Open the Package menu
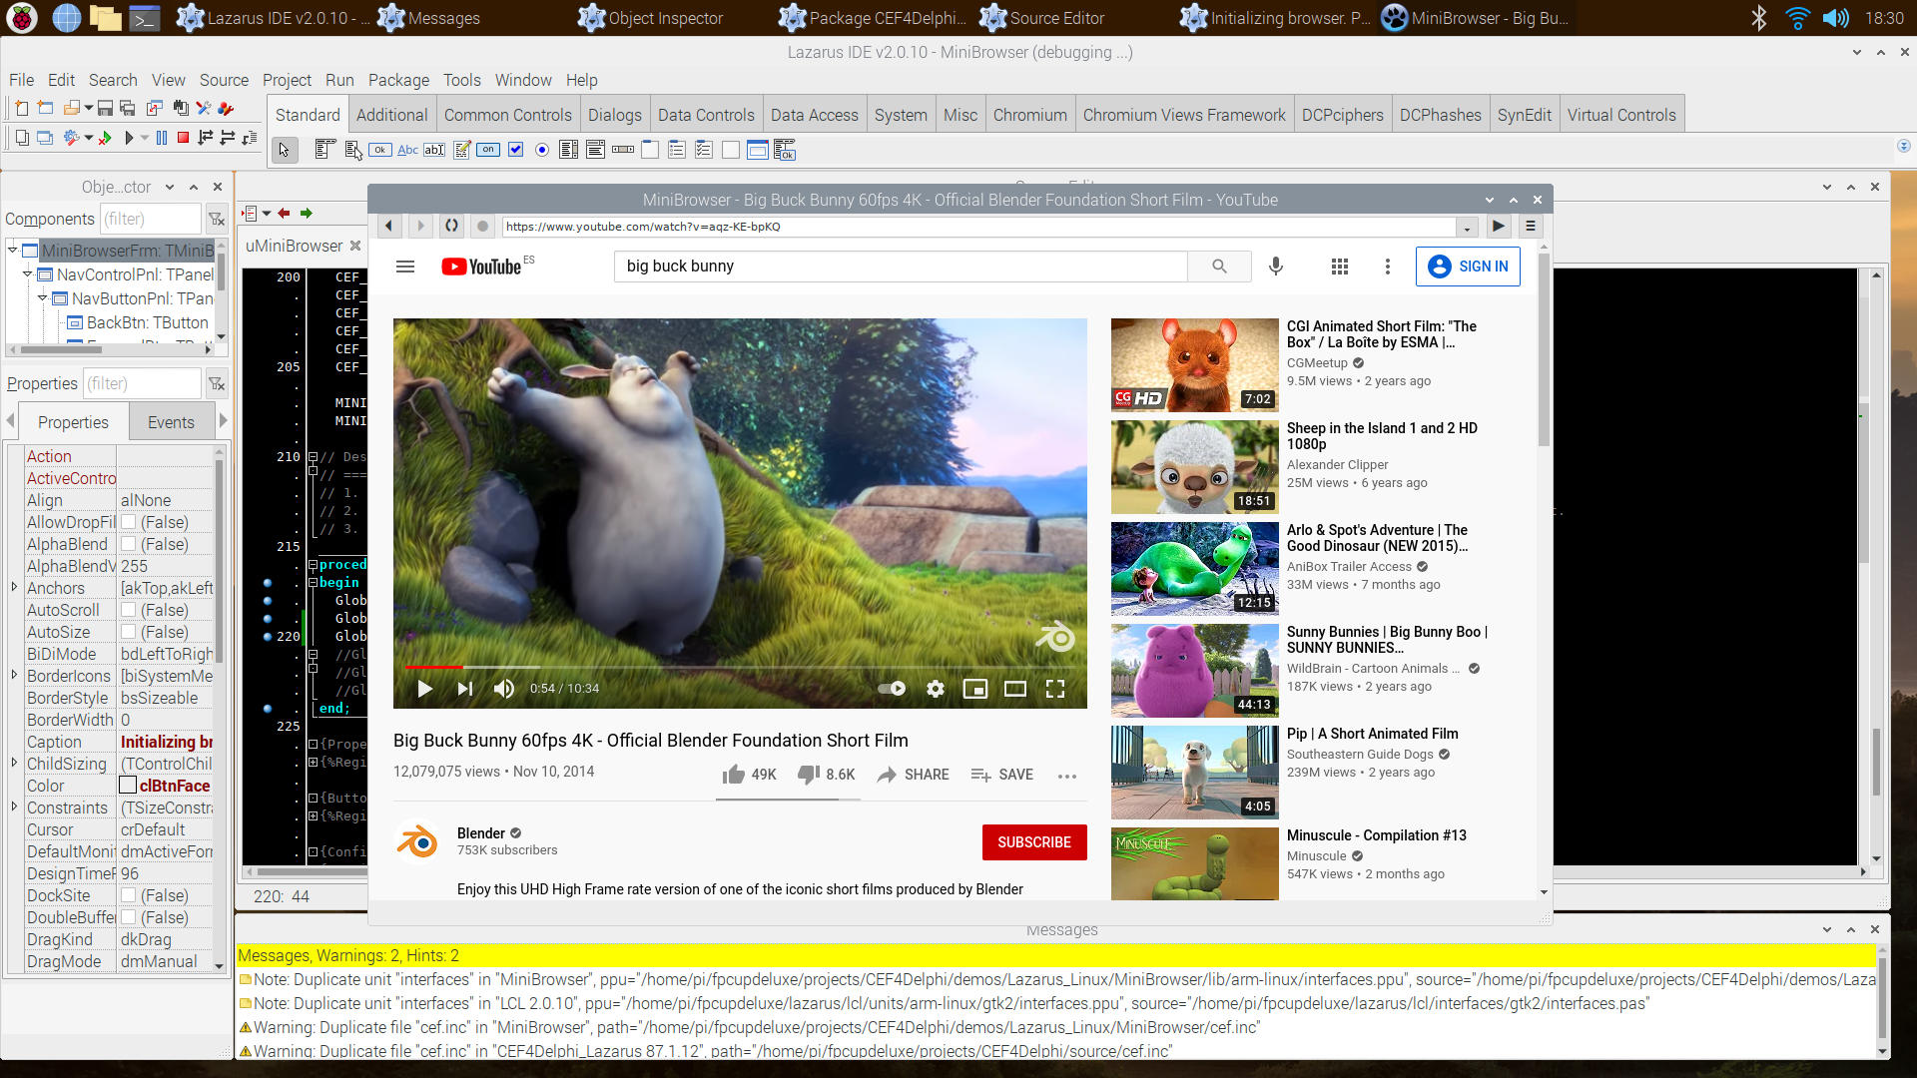1917x1078 pixels. [398, 80]
